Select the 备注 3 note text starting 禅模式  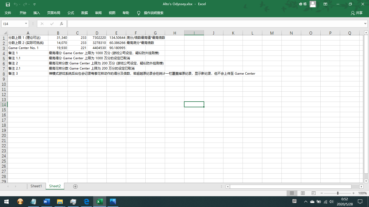(152, 74)
